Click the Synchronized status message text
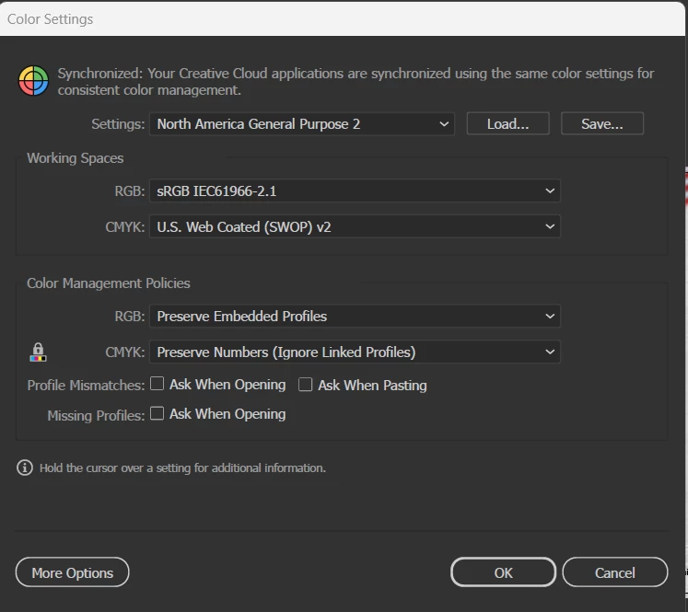Viewport: 688px width, 612px height. pos(356,82)
